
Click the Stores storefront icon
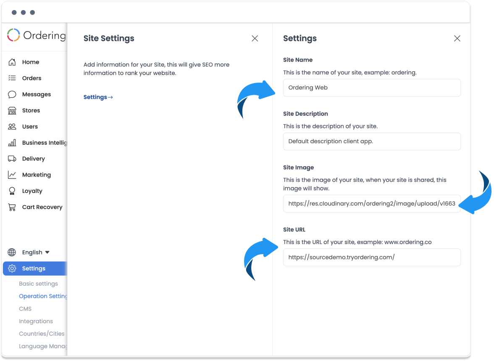pyautogui.click(x=12, y=110)
